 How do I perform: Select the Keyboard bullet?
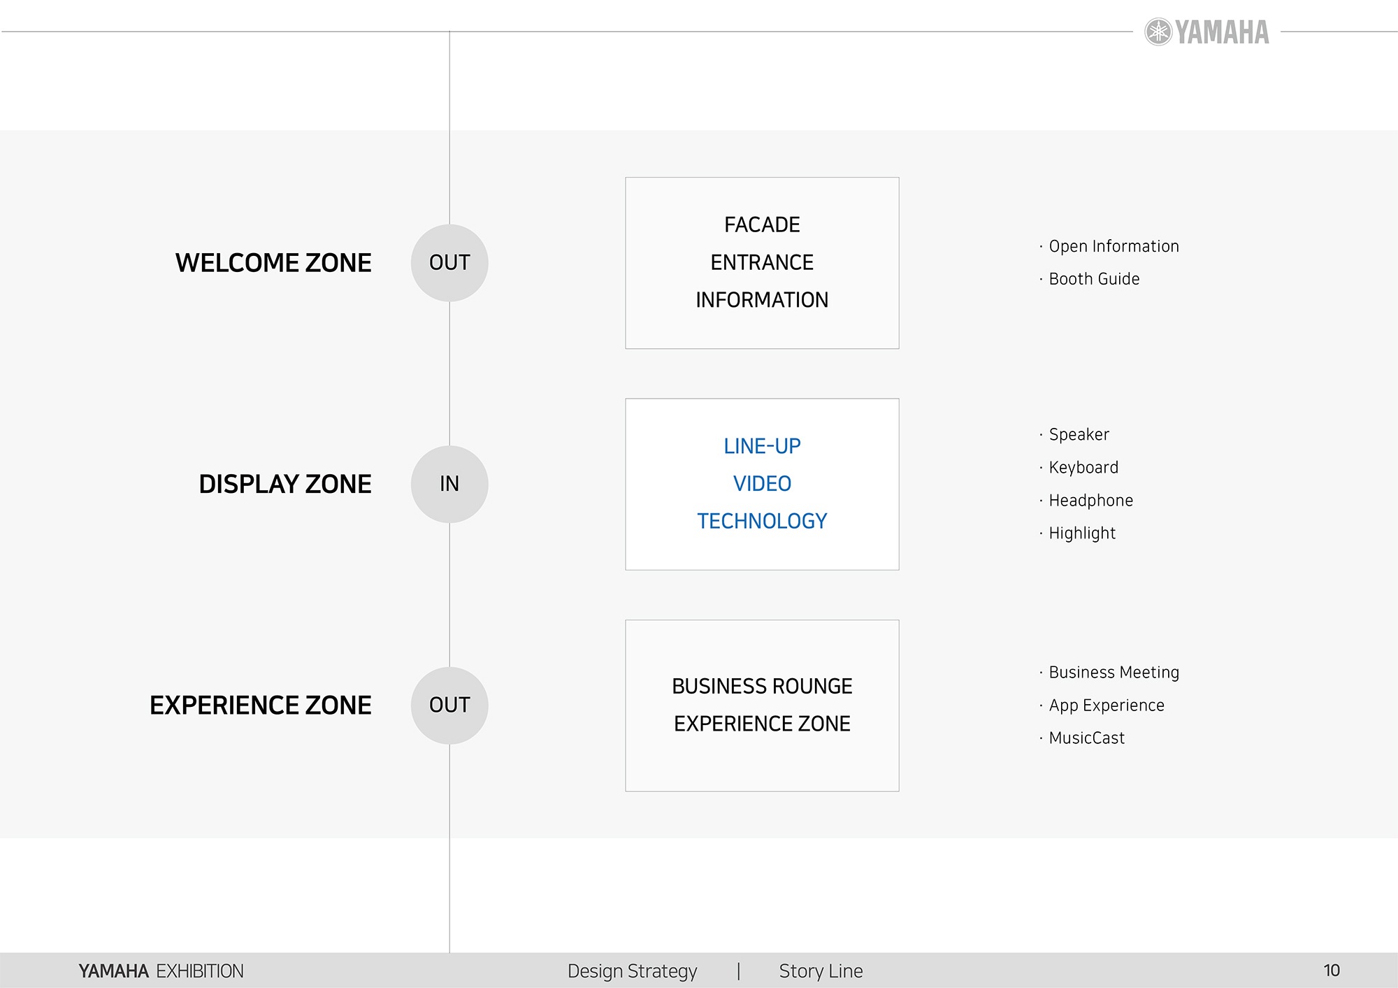point(1079,467)
